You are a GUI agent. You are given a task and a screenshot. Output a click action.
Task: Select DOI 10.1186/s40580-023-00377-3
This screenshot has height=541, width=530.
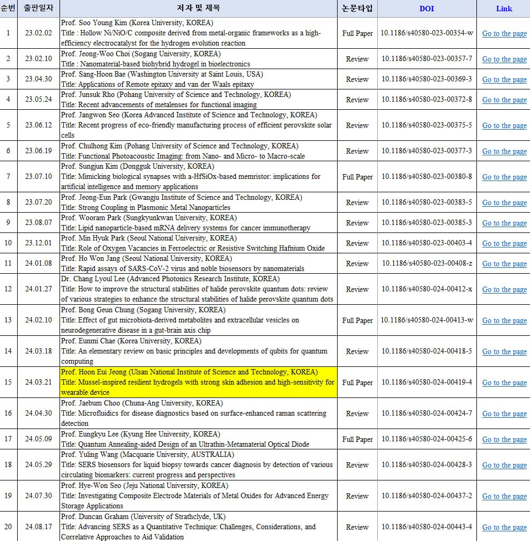pyautogui.click(x=427, y=151)
